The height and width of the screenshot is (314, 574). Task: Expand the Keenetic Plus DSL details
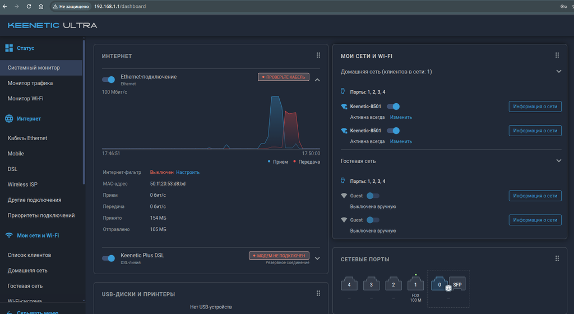tap(317, 258)
